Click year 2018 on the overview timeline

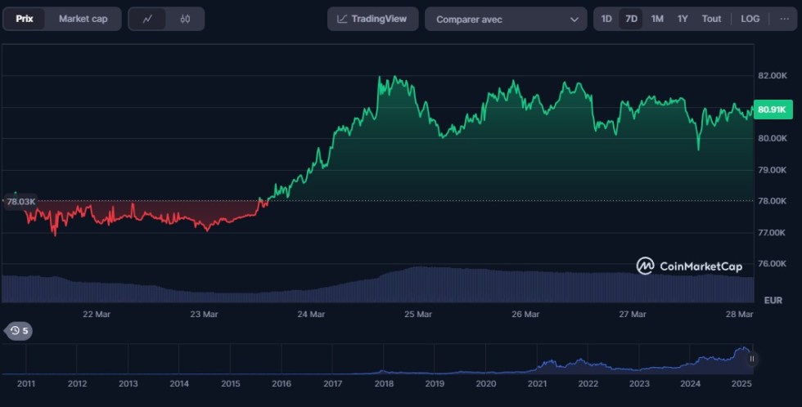pos(383,383)
